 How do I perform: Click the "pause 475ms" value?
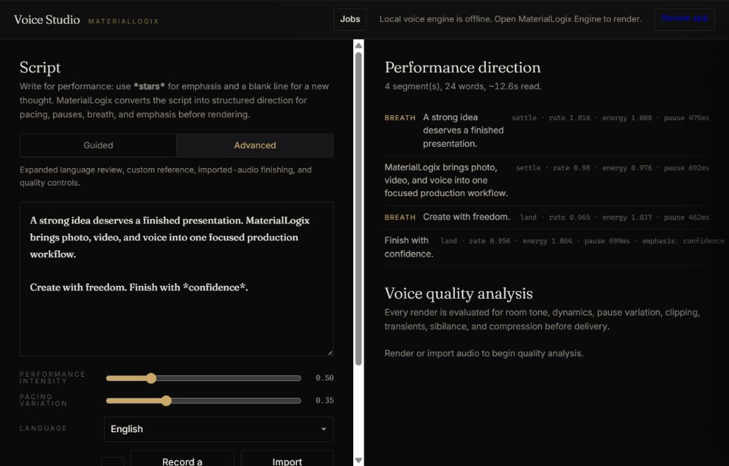687,117
